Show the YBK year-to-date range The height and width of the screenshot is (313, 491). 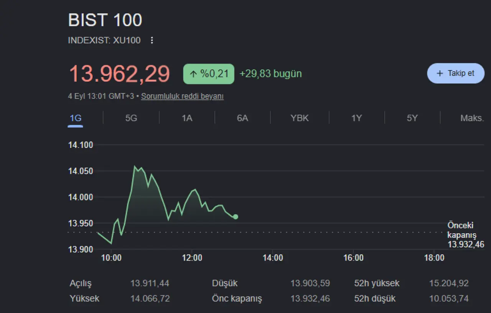pyautogui.click(x=300, y=118)
